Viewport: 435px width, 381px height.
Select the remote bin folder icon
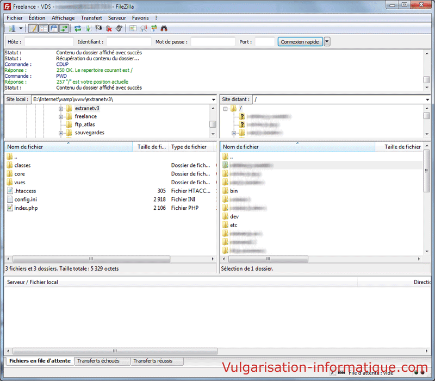tap(225, 191)
